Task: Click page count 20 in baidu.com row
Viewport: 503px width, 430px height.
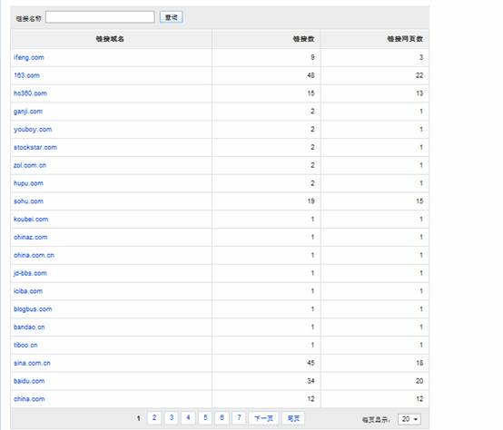Action: (419, 381)
